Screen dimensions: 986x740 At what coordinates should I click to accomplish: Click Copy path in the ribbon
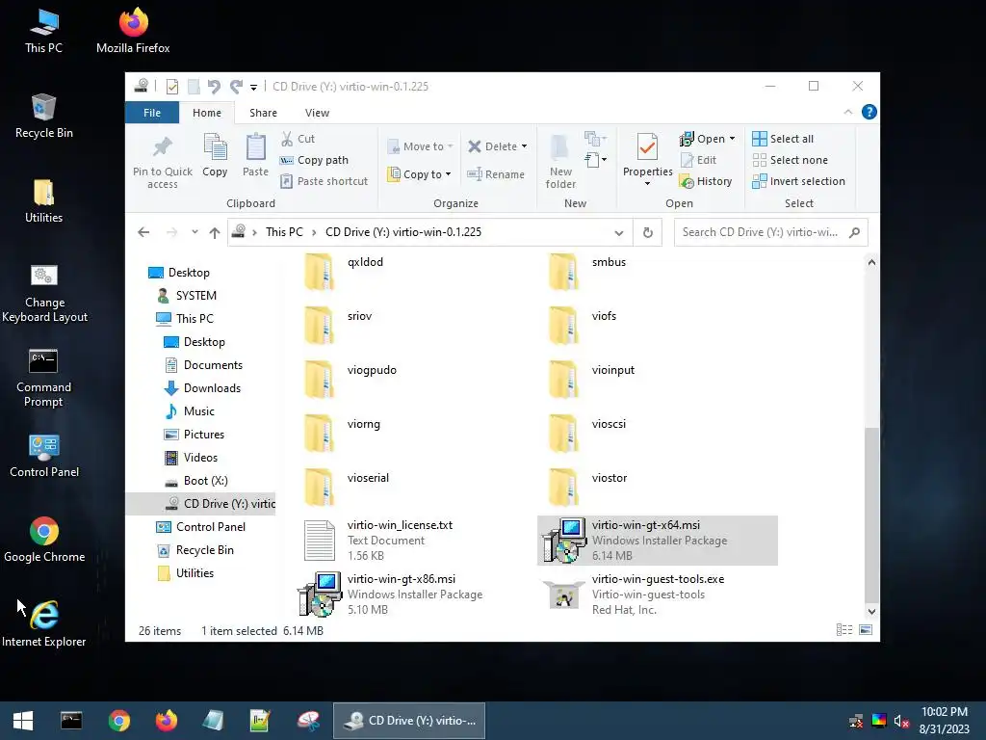[315, 160]
